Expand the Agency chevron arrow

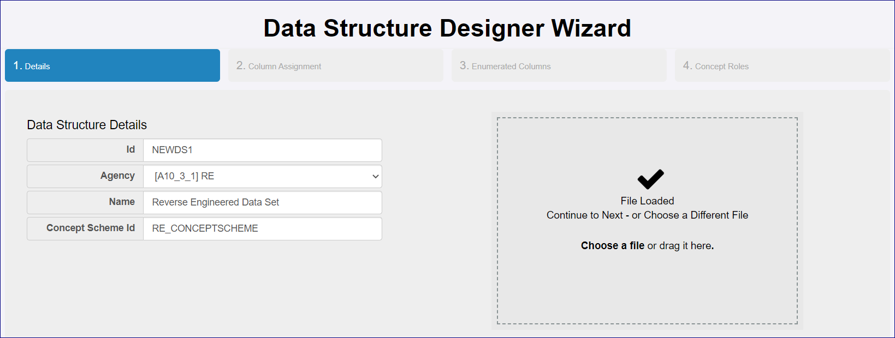point(375,177)
